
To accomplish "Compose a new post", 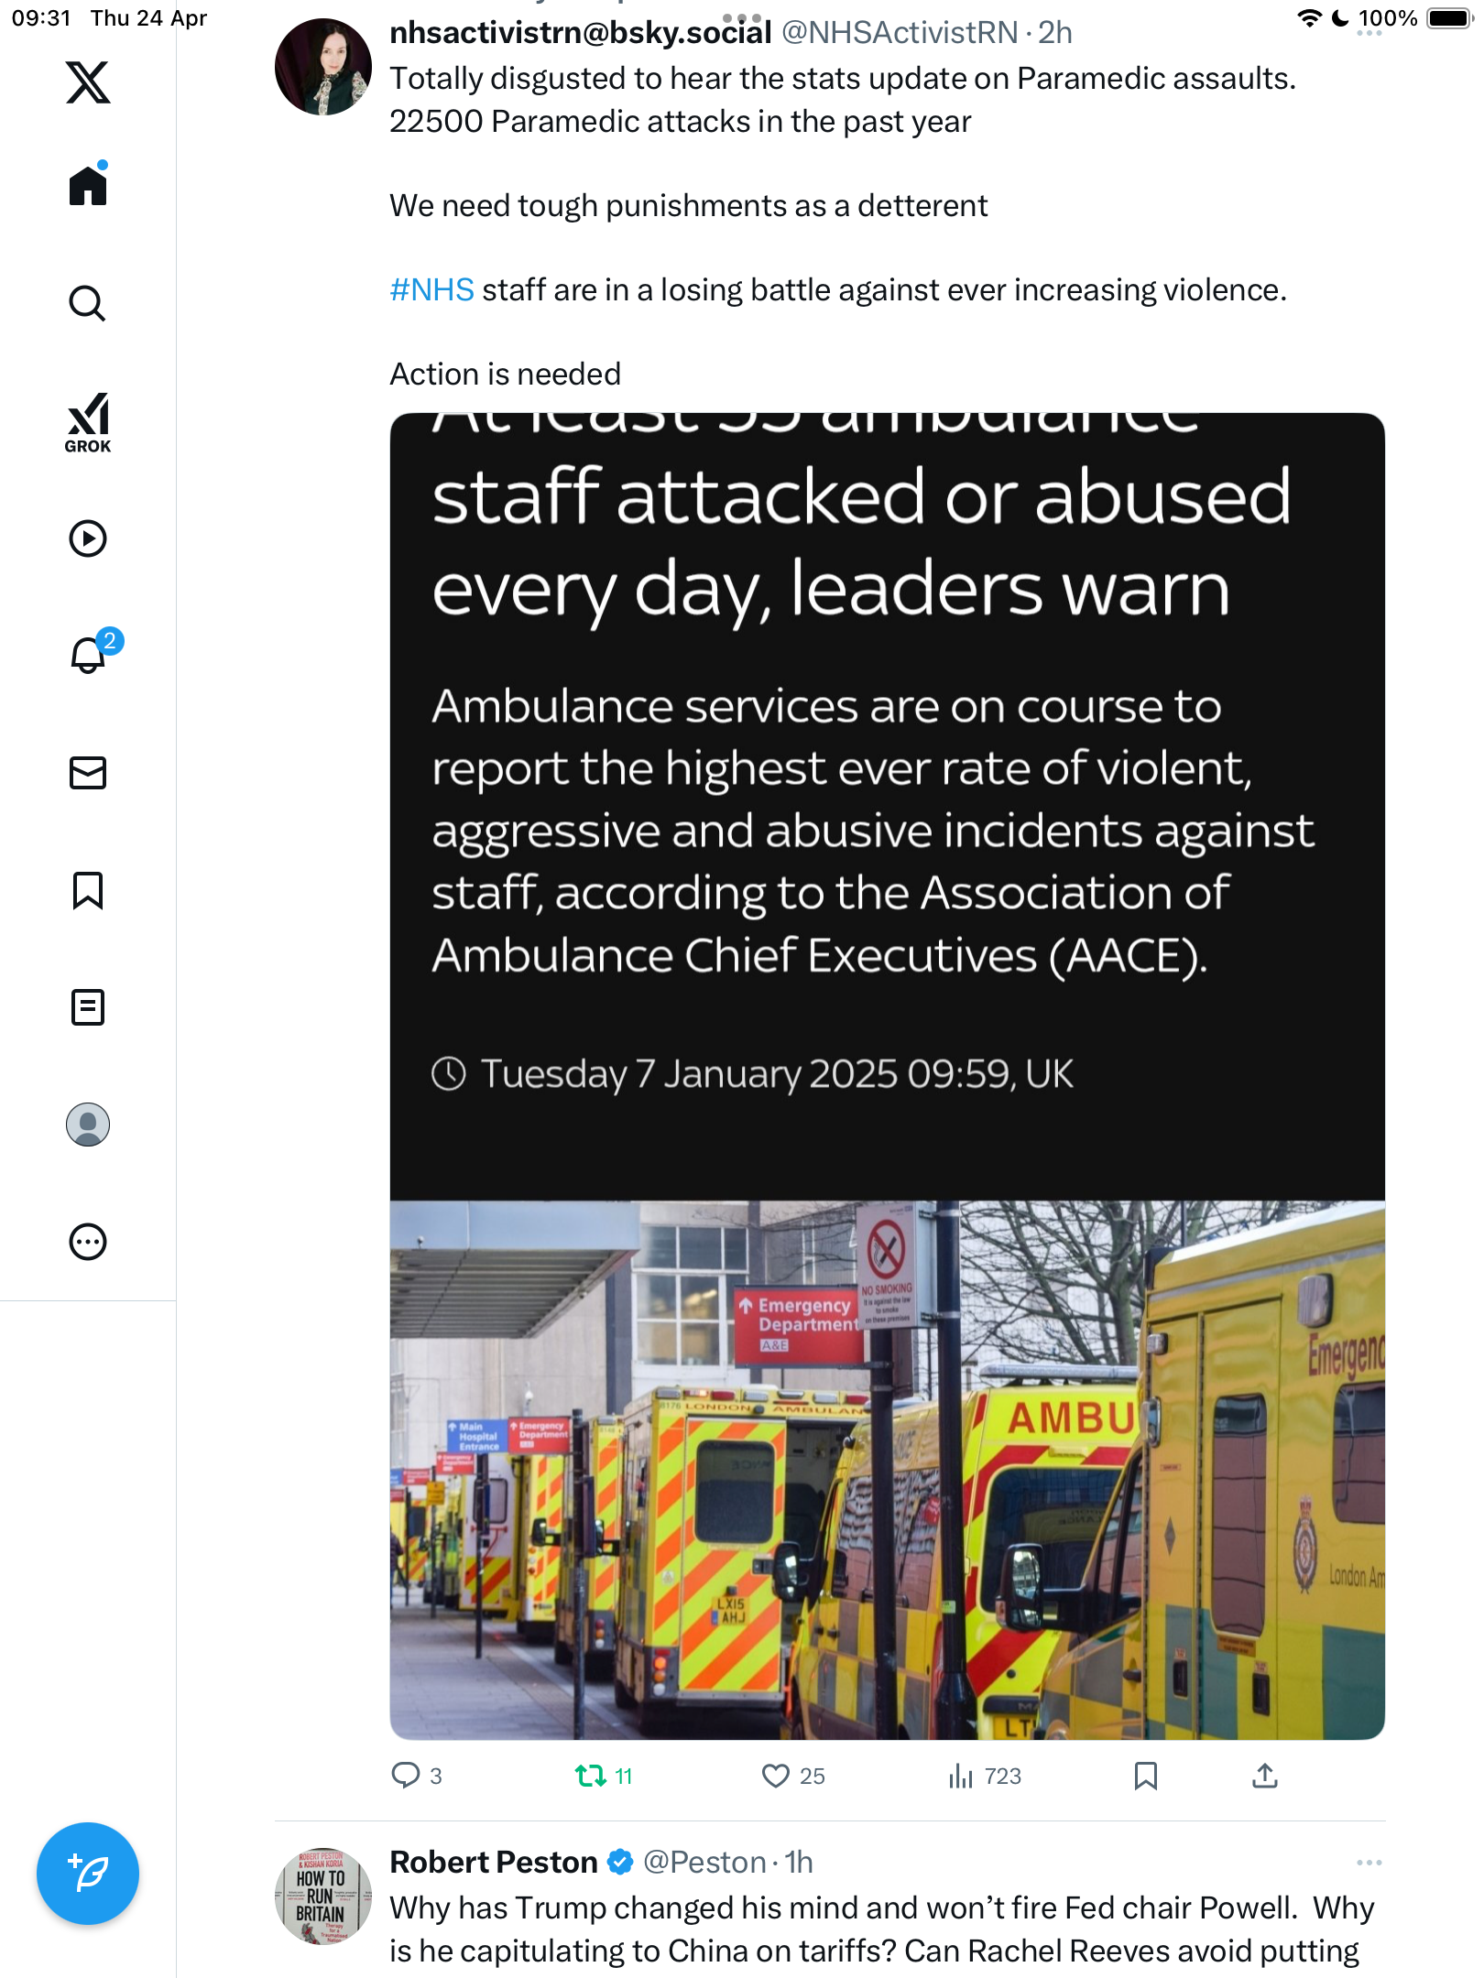I will click(88, 1874).
